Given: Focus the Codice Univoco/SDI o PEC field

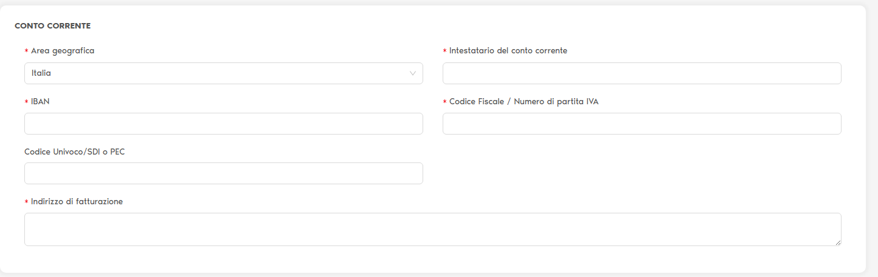Looking at the screenshot, I should 223,173.
